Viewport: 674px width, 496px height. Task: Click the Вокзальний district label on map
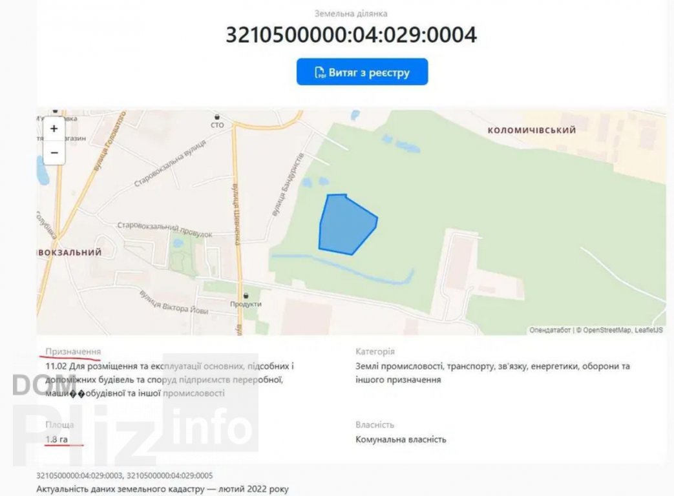point(70,253)
